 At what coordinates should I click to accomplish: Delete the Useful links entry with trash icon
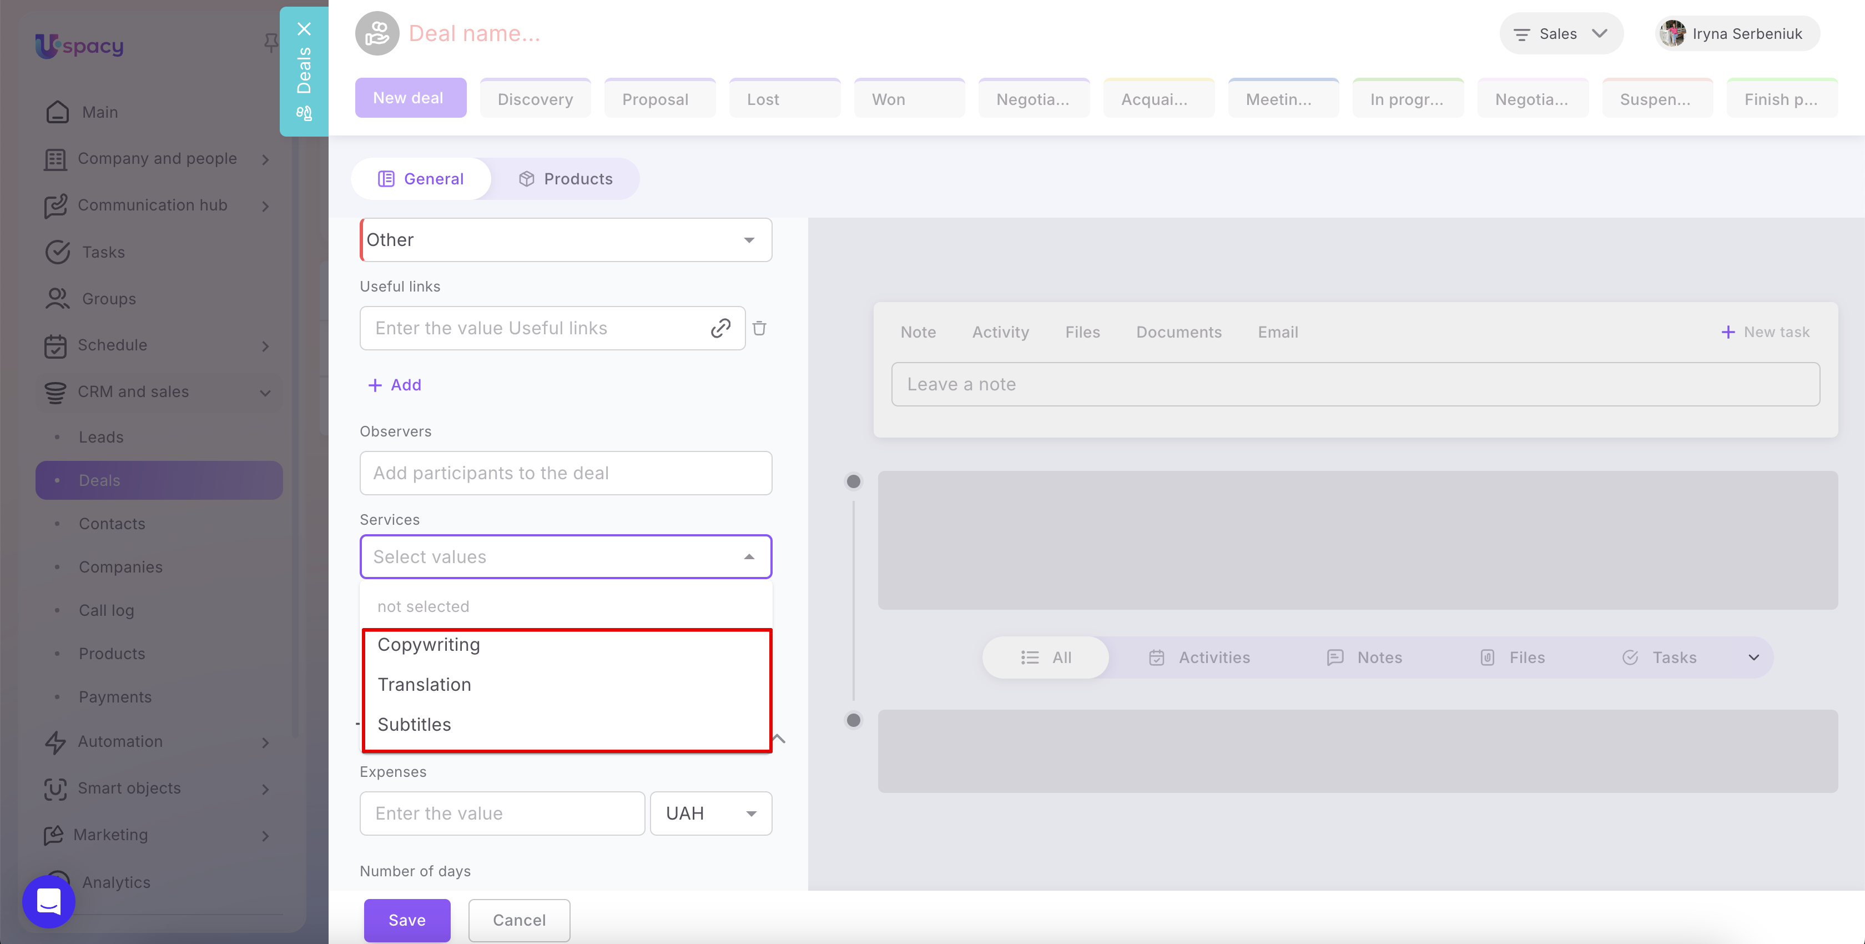[x=759, y=328]
